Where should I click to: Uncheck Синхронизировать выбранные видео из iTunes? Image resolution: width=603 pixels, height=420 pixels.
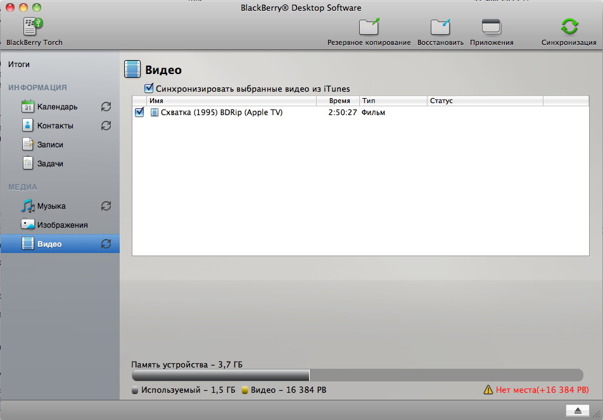149,89
